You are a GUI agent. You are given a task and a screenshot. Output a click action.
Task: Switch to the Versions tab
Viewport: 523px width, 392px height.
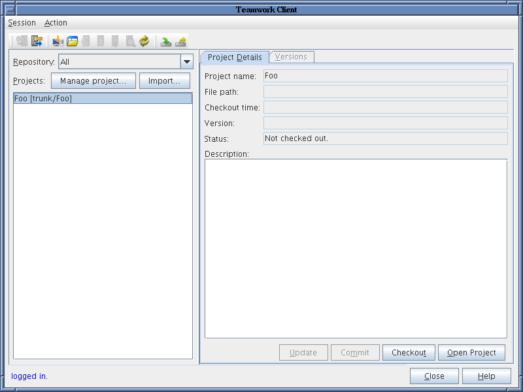tap(291, 57)
